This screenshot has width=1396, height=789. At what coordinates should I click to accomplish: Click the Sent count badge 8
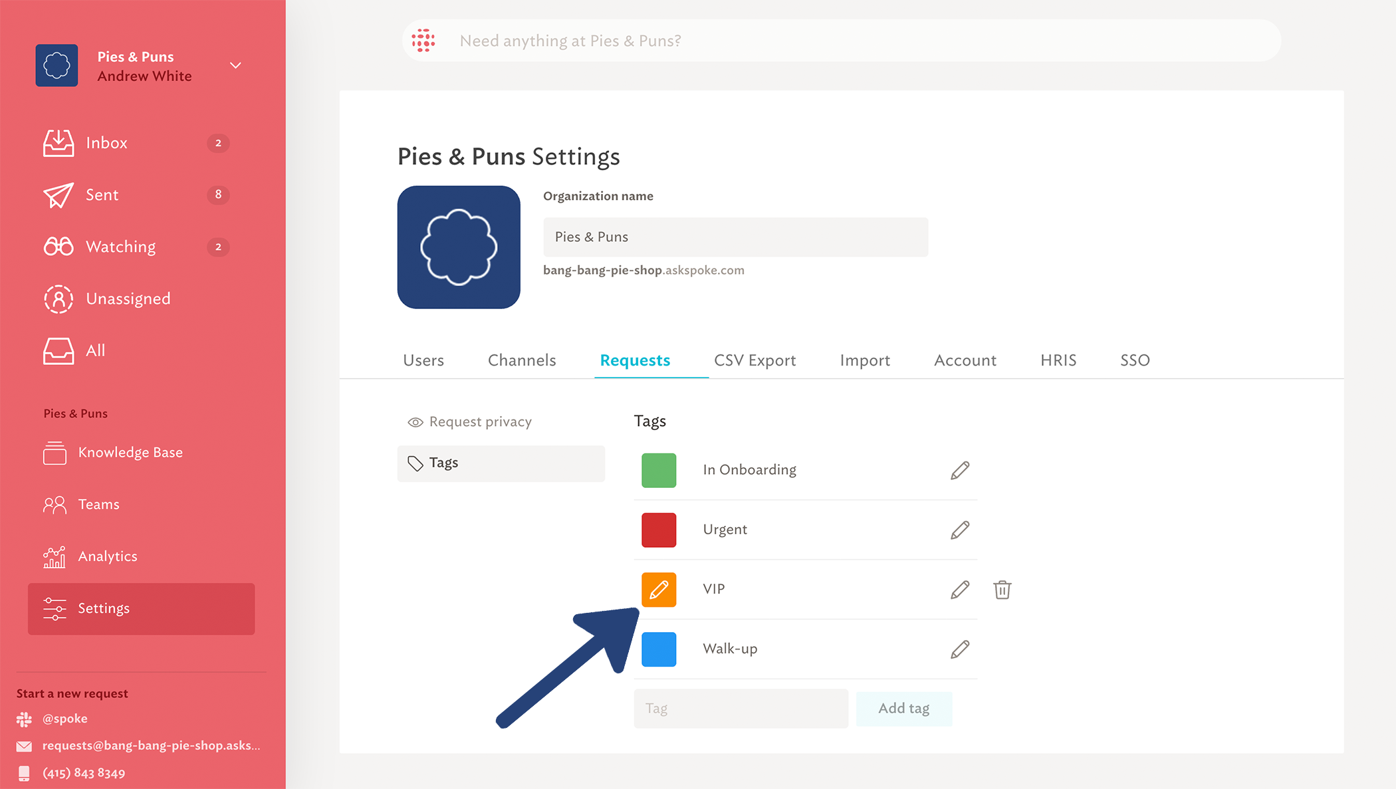point(218,195)
